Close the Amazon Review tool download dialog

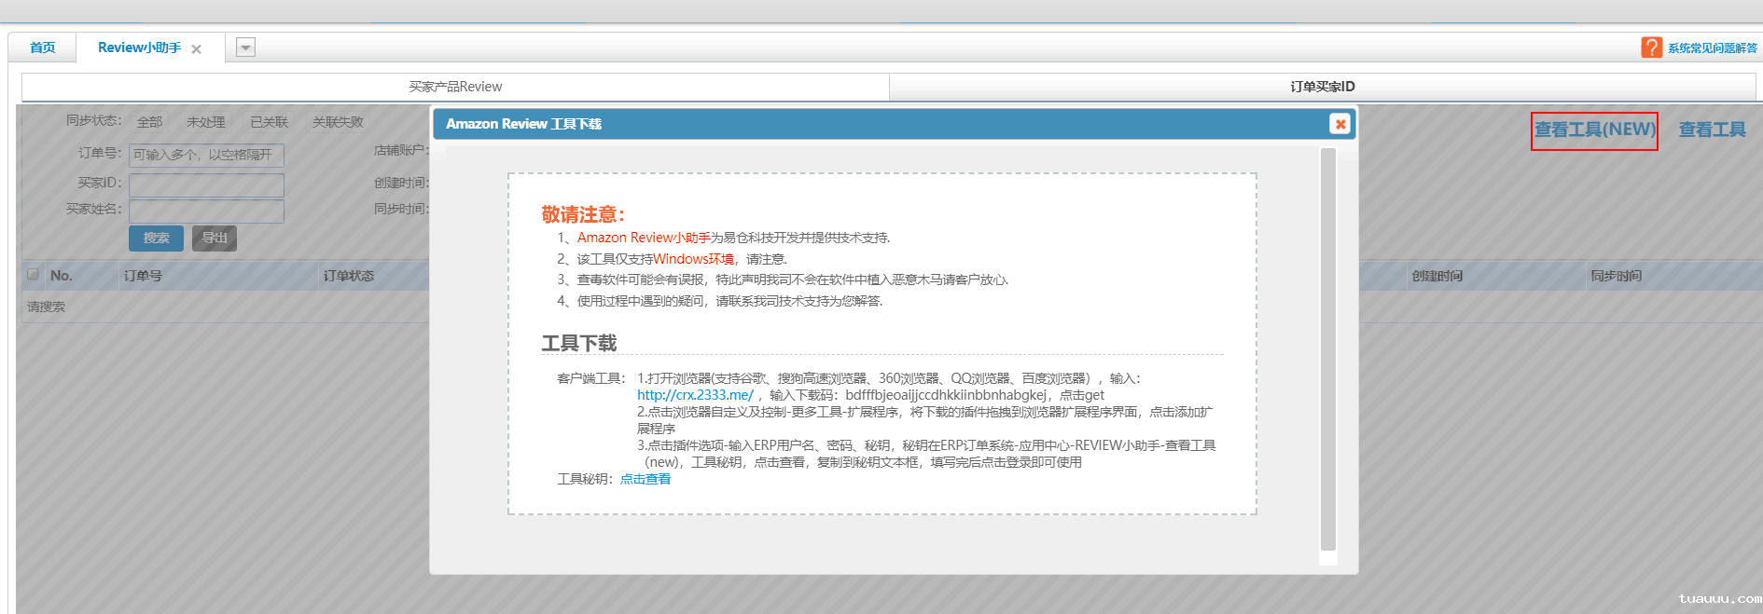coord(1340,124)
